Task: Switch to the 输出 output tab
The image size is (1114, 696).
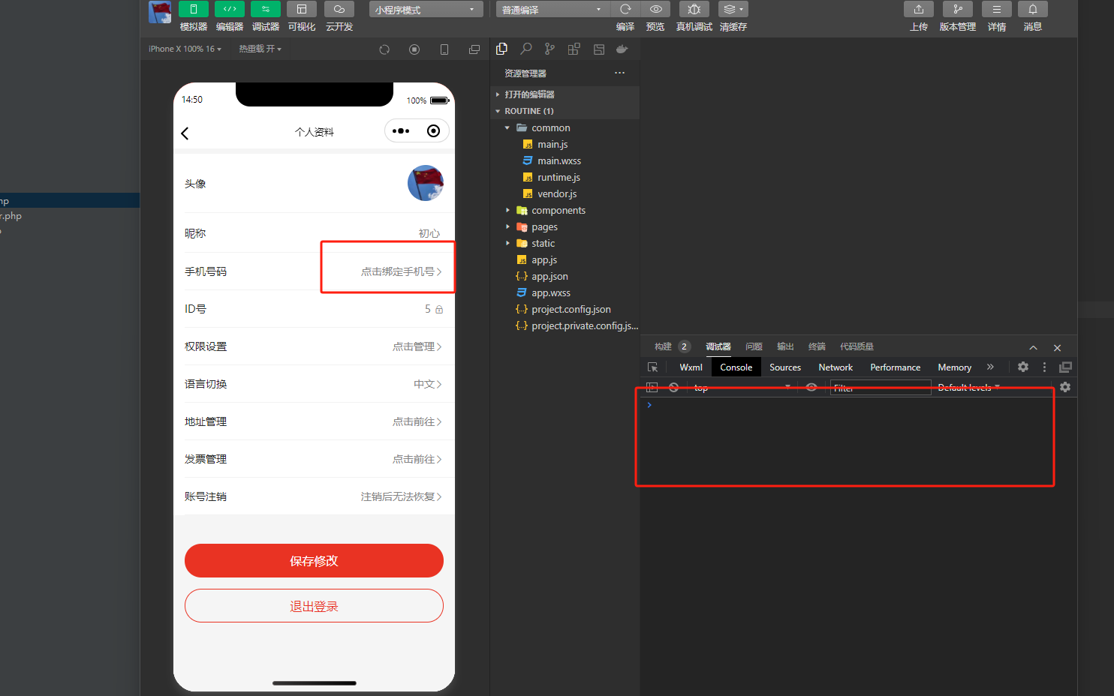Action: coord(785,346)
